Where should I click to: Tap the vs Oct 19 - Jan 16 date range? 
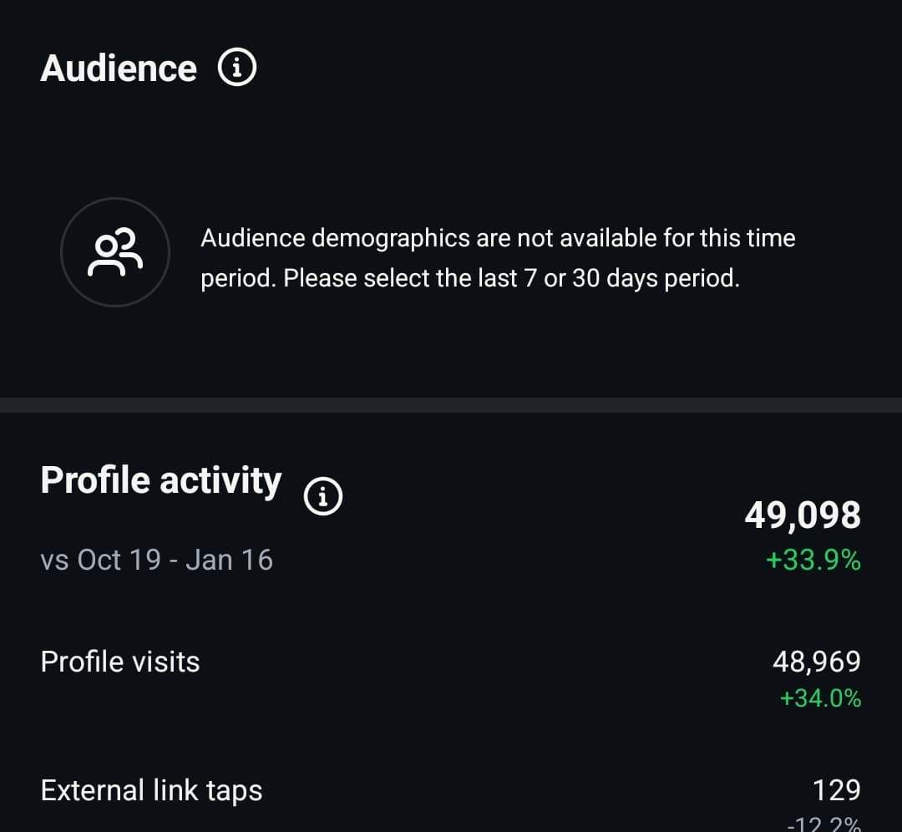pyautogui.click(x=156, y=560)
